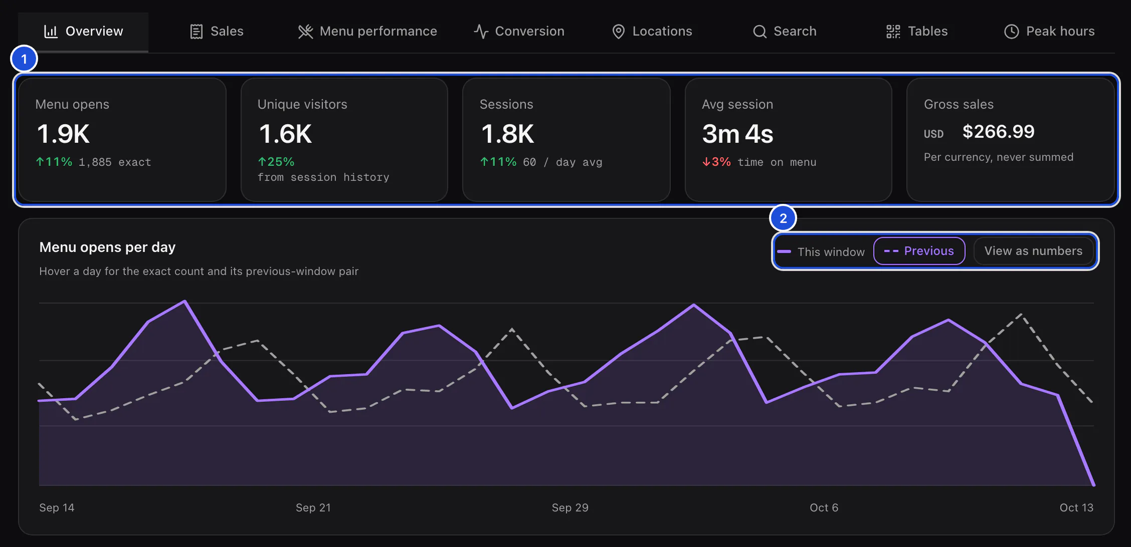Click the USD currency label
This screenshot has width=1131, height=547.
point(933,134)
